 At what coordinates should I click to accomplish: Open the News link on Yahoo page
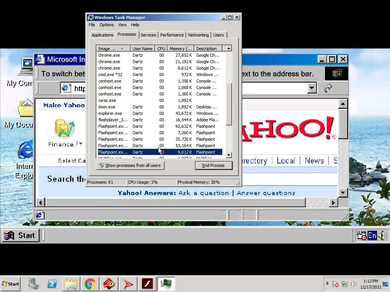pyautogui.click(x=314, y=161)
